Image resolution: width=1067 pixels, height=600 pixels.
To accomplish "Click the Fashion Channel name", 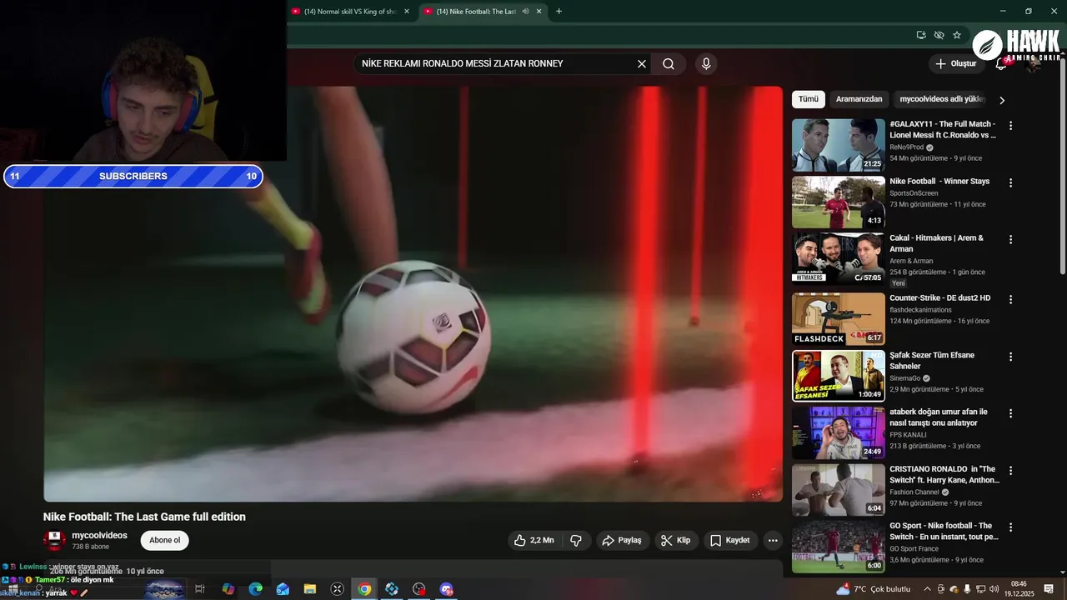I will click(x=914, y=492).
